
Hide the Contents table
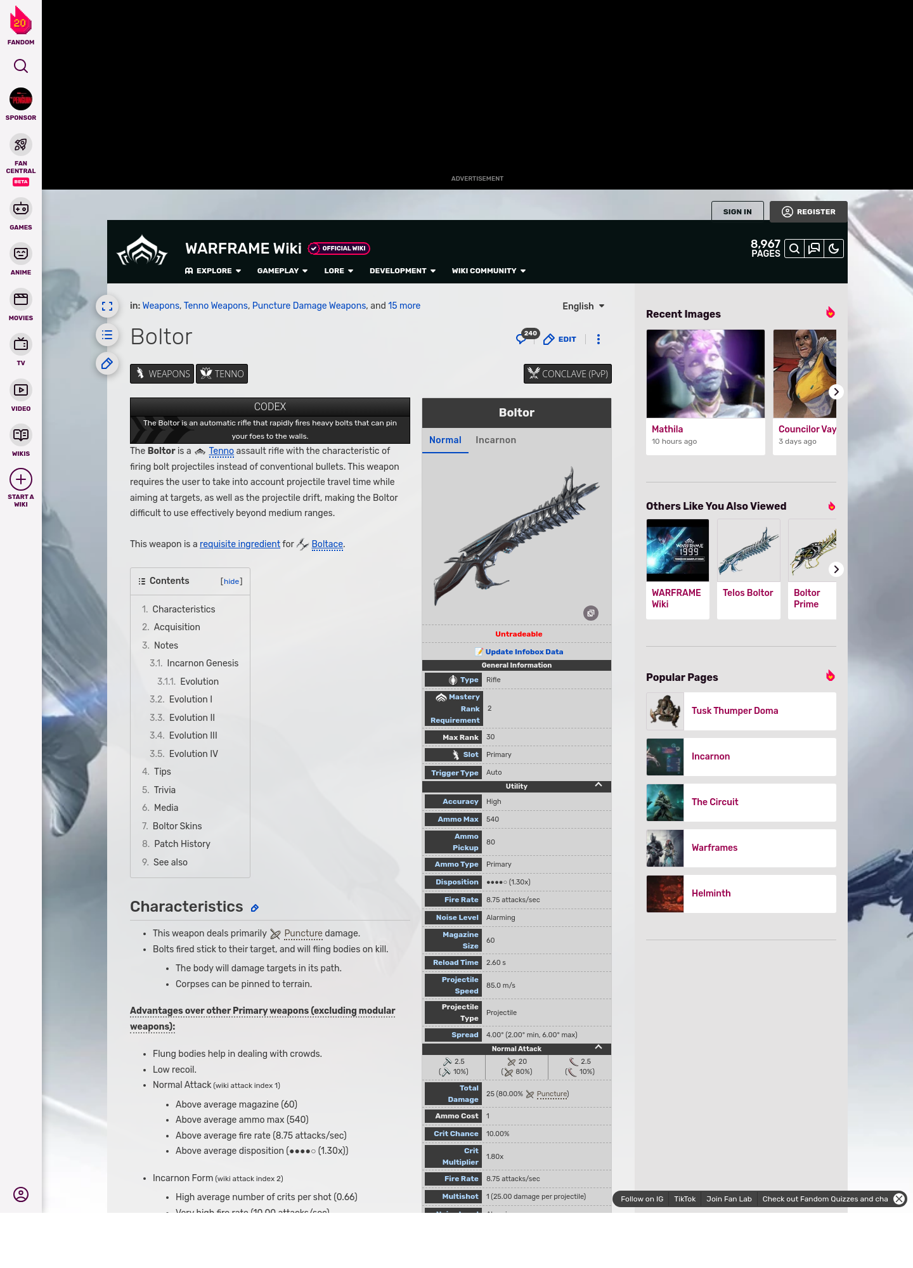coord(231,581)
